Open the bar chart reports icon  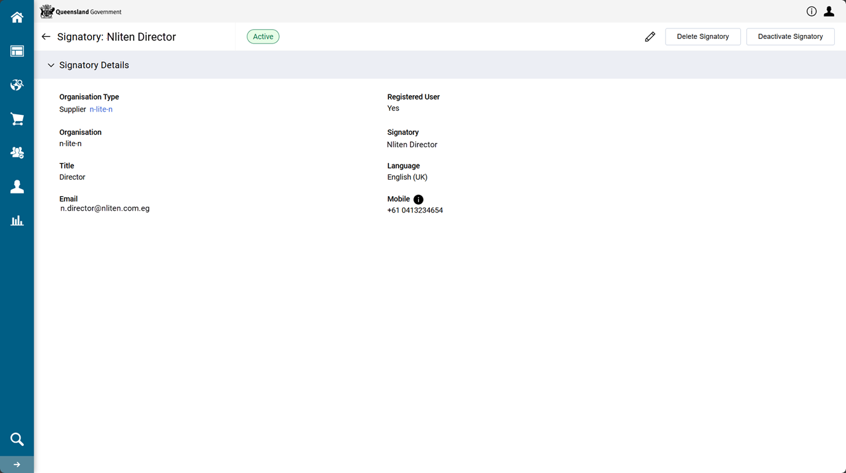pos(17,221)
